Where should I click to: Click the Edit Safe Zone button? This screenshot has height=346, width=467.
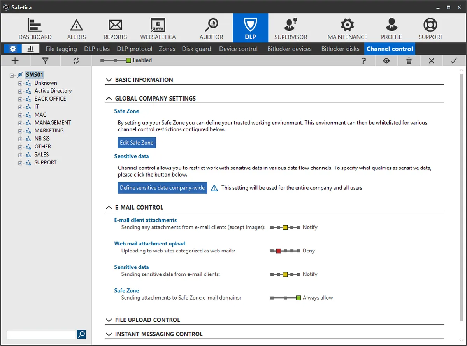point(137,143)
